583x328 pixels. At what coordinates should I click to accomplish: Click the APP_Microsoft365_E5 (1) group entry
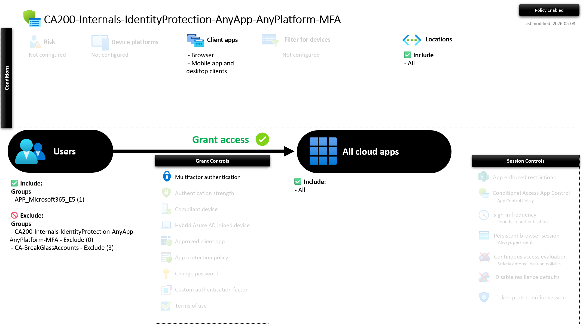pos(48,199)
